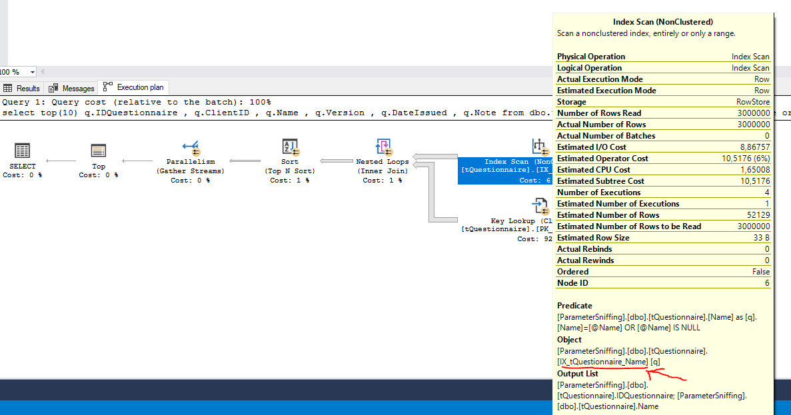Click the Key Lookup operator icon
This screenshot has height=415, width=791.
(x=538, y=206)
